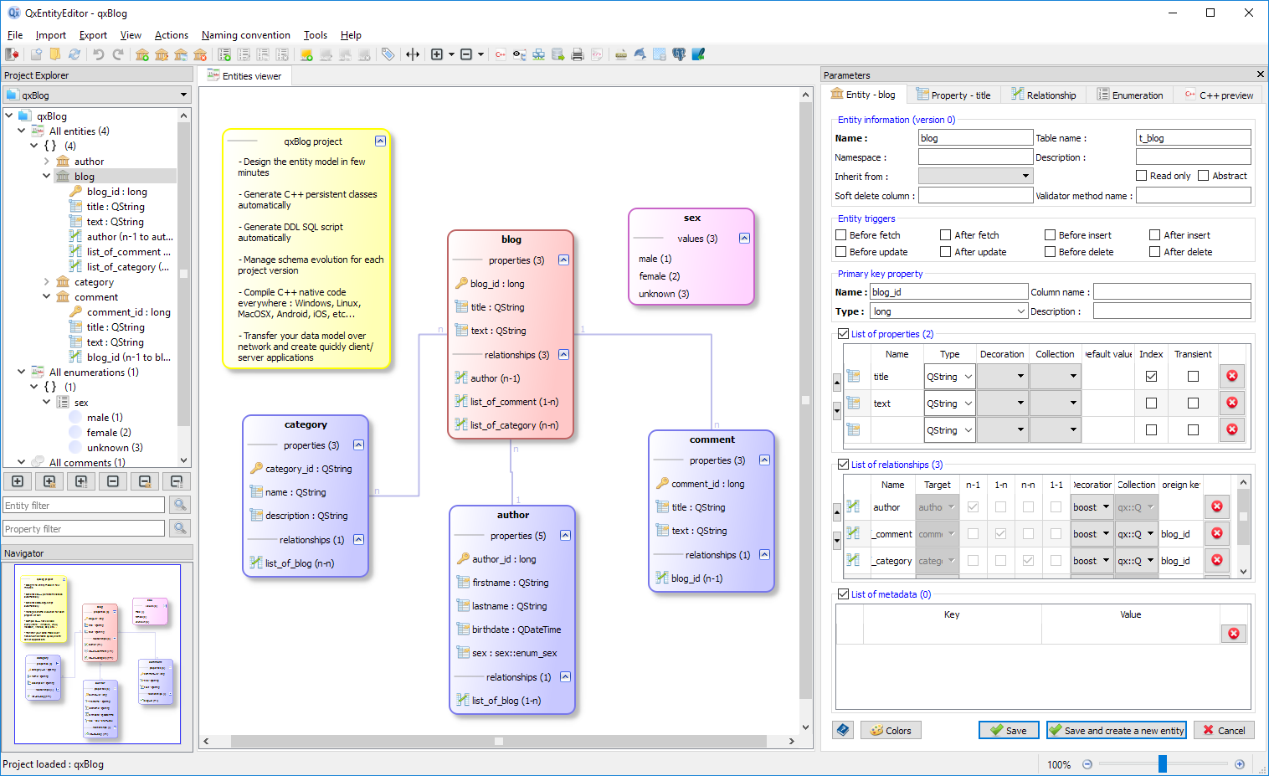Image resolution: width=1269 pixels, height=776 pixels.
Task: Click the move arrows toolbar icon
Action: coord(413,54)
